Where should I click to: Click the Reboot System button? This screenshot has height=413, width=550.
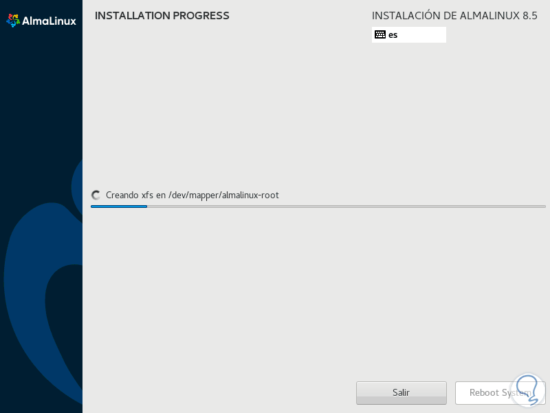coord(500,392)
